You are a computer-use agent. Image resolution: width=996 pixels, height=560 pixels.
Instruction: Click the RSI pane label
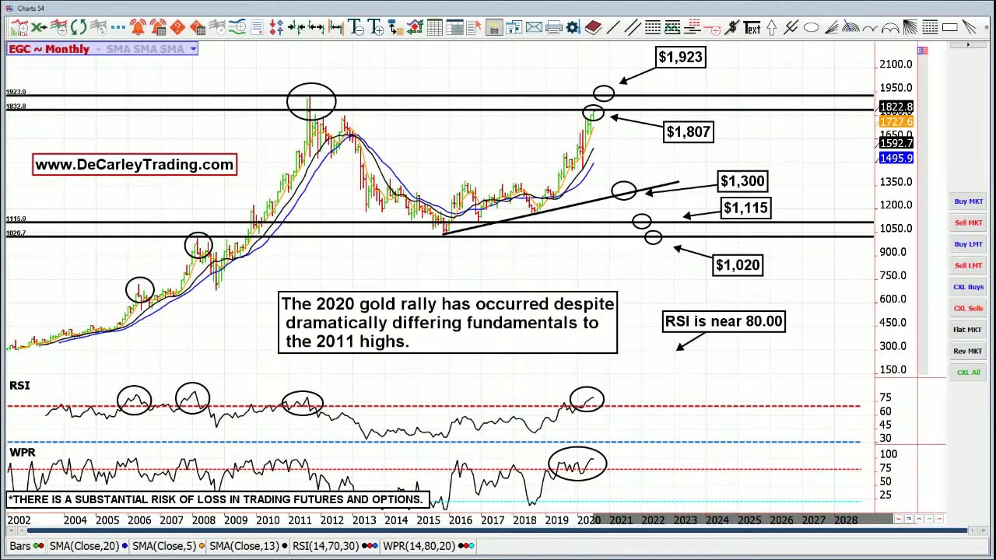pyautogui.click(x=19, y=385)
